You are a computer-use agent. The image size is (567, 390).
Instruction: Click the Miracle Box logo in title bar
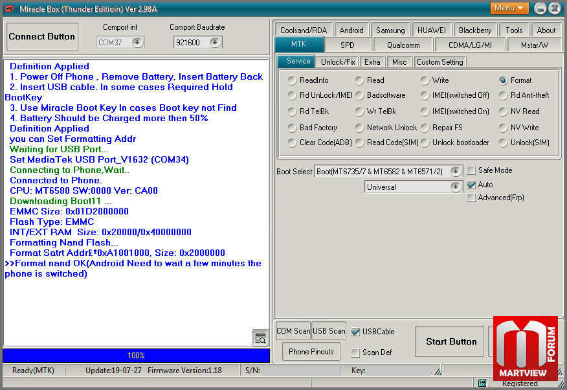tap(10, 8)
